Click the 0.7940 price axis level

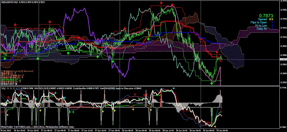coord(283,19)
